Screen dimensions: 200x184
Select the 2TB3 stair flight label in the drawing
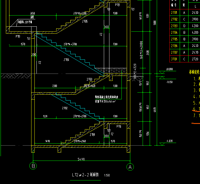pos(89,79)
